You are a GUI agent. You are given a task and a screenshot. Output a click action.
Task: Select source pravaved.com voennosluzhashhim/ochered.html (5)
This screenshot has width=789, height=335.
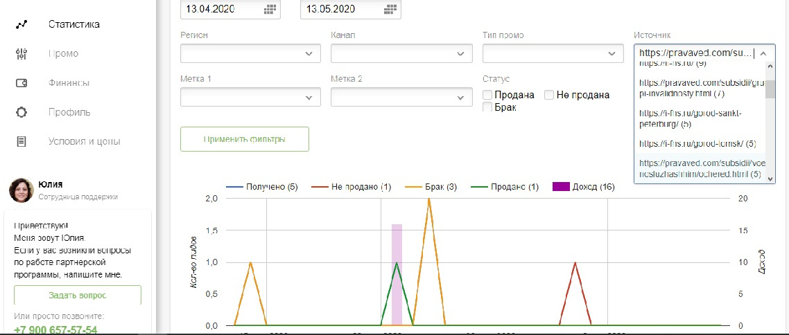(x=700, y=168)
